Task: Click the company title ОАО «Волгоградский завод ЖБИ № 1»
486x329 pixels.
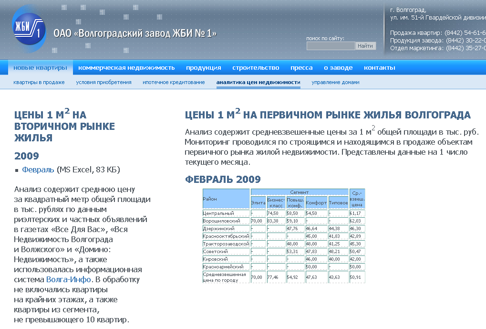Action: pos(135,33)
